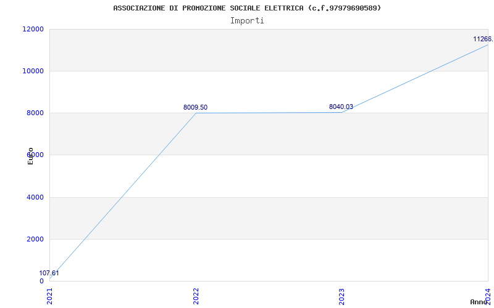Click the 2023 x-axis label
This screenshot has width=494, height=308.
click(342, 296)
